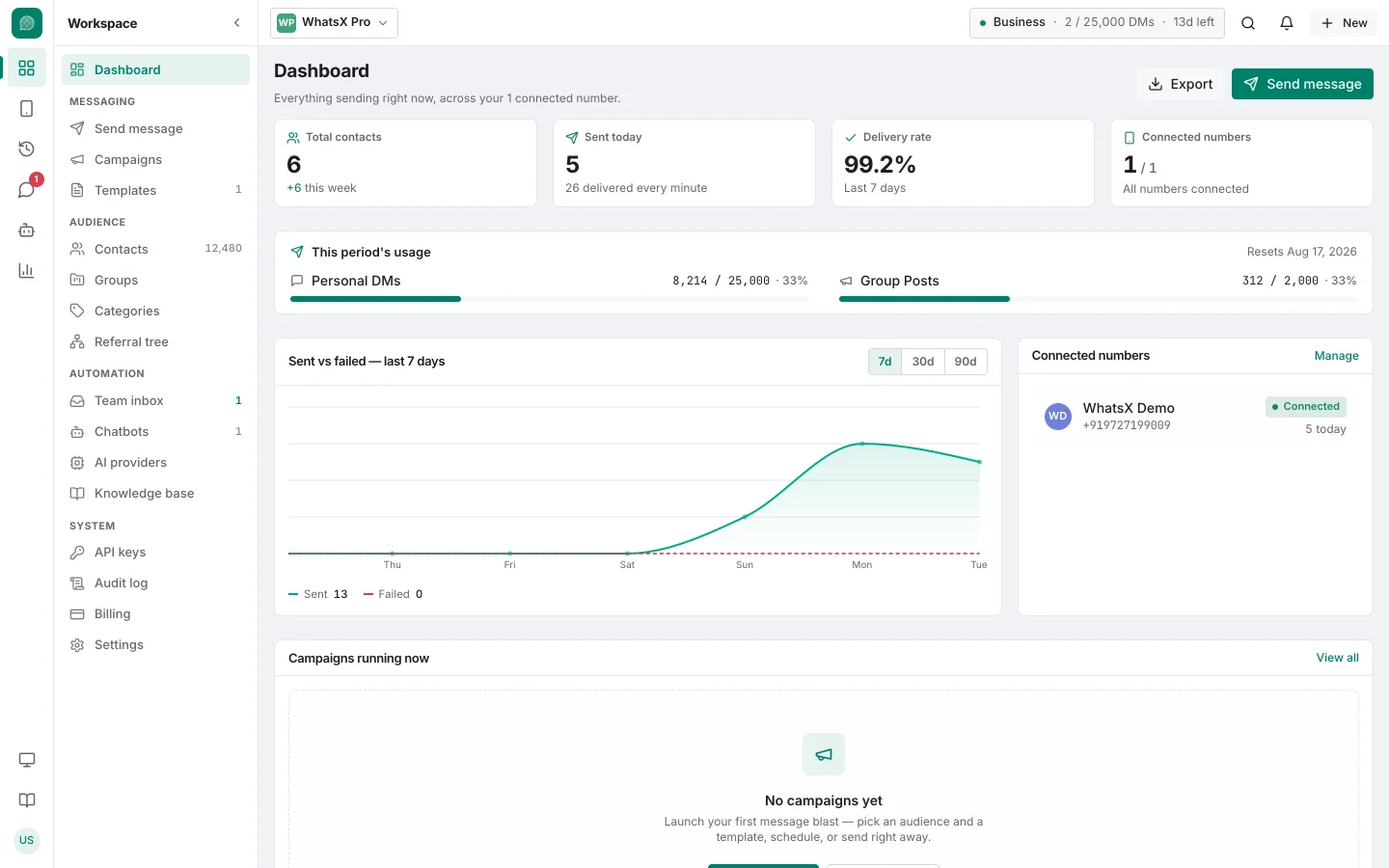Open Groups in the sidebar

[x=155, y=280]
